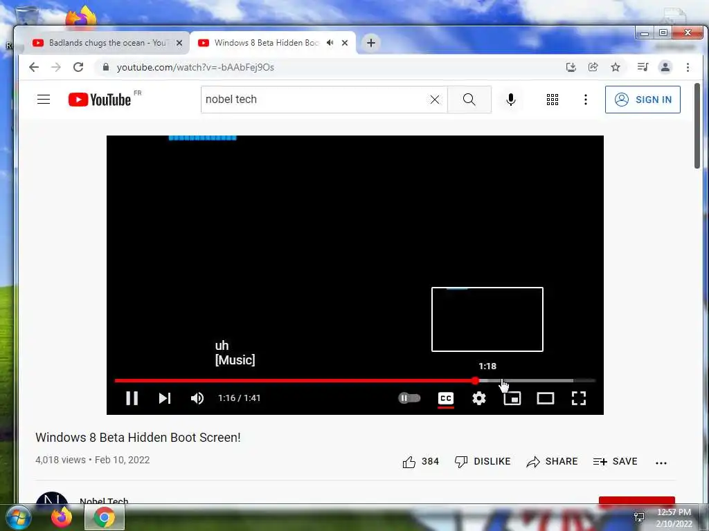This screenshot has height=531, width=709.
Task: Open Chrome three-dot menu
Action: tap(688, 67)
